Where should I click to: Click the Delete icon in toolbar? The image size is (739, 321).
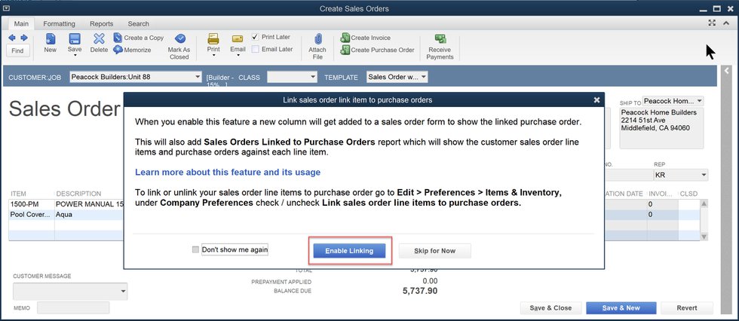pos(99,39)
